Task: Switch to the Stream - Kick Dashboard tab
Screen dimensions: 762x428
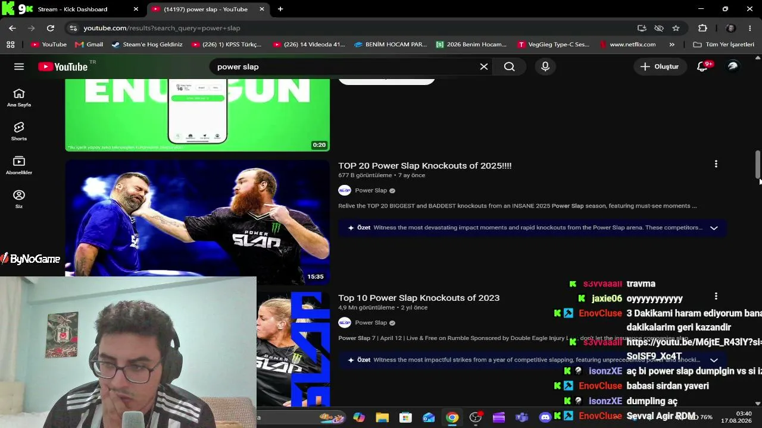Action: 71,9
